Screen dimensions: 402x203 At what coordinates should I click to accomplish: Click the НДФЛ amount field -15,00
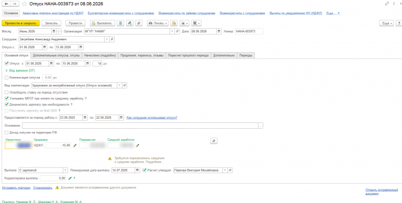coord(58,145)
